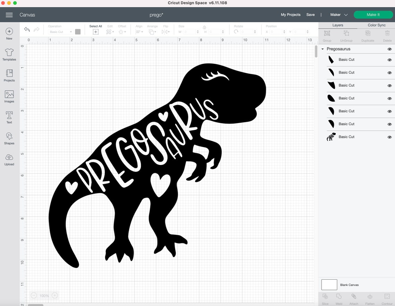Switch to the Color Sync tab
Screen dimensions: 395x306
click(376, 25)
